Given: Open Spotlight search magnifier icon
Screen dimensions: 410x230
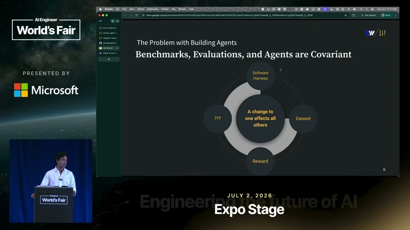Looking at the screenshot, I should (x=366, y=9).
